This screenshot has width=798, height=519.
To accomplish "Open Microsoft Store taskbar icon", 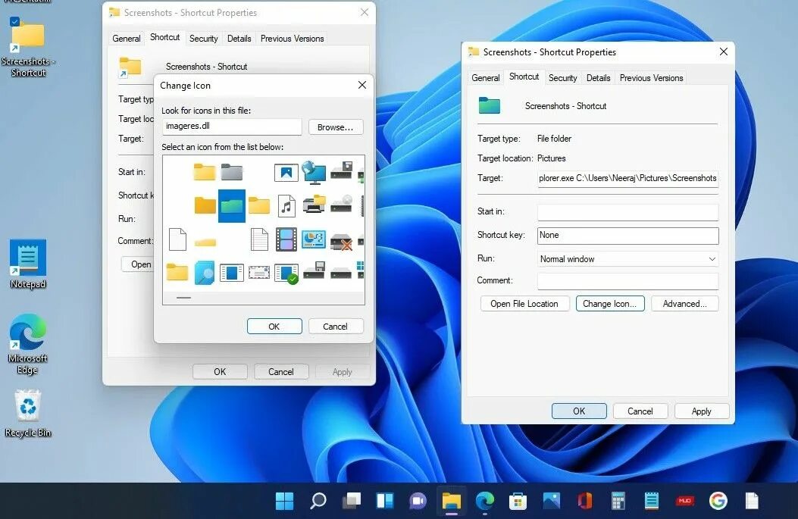I will [x=518, y=501].
